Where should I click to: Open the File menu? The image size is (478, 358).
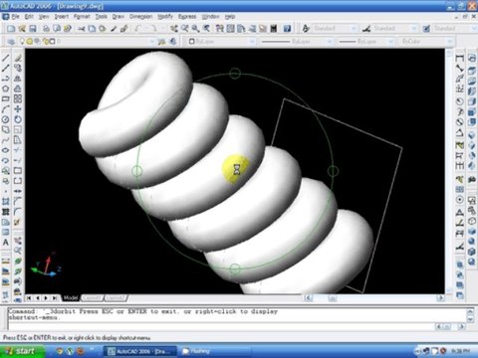(16, 16)
